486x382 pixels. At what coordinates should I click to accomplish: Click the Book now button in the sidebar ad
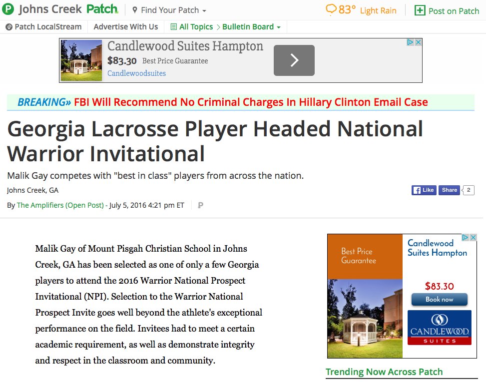439,300
